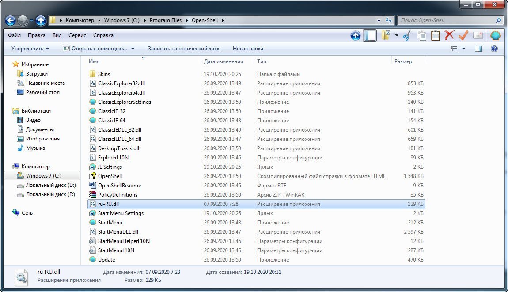This screenshot has height=292, width=508.
Task: Open Загрузки in the navigation pane
Action: pos(37,74)
